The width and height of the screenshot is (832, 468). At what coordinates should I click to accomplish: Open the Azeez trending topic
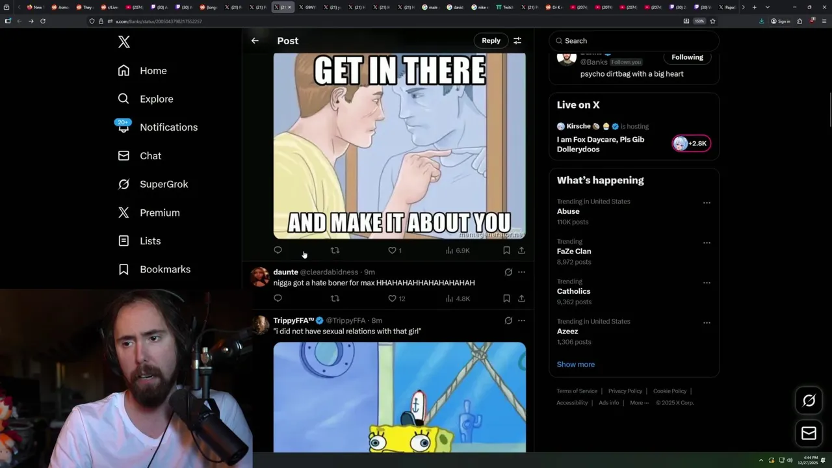(x=567, y=331)
